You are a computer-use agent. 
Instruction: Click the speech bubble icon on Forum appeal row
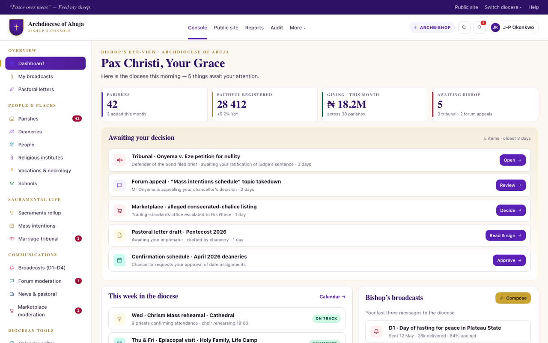pyautogui.click(x=119, y=185)
